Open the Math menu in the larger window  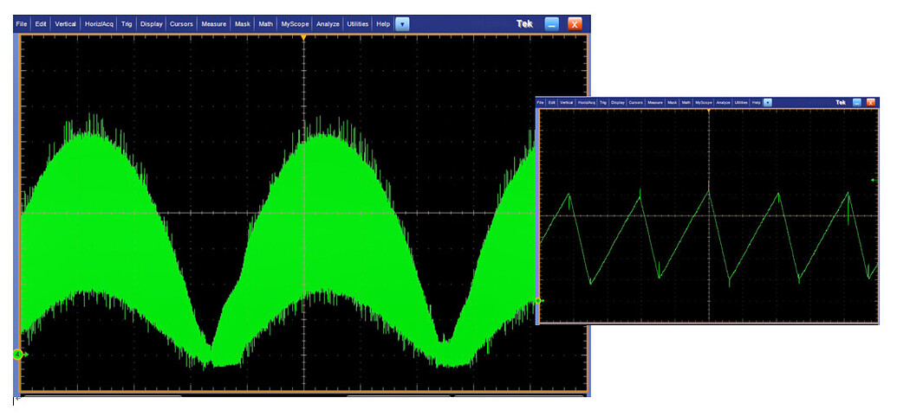[266, 24]
